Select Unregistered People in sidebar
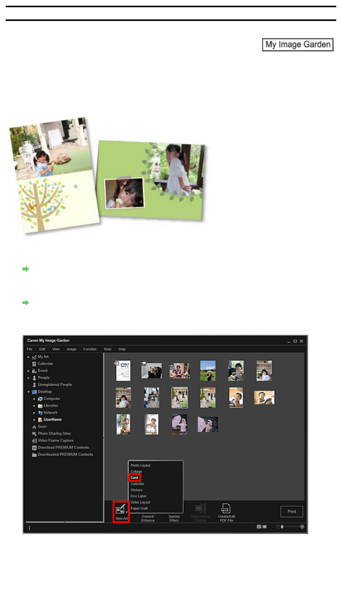This screenshot has width=342, height=598. coord(55,385)
